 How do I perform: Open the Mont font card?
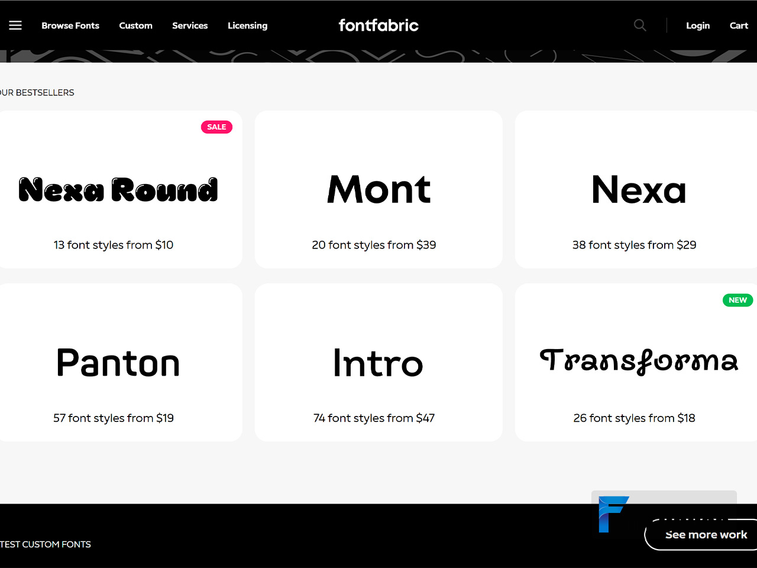click(x=378, y=189)
